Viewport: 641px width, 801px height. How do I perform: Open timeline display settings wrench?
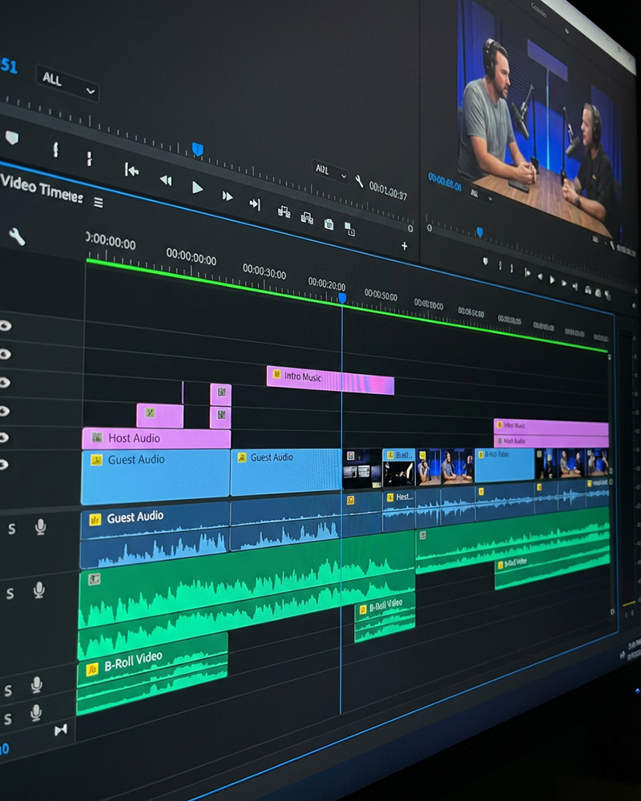17,236
